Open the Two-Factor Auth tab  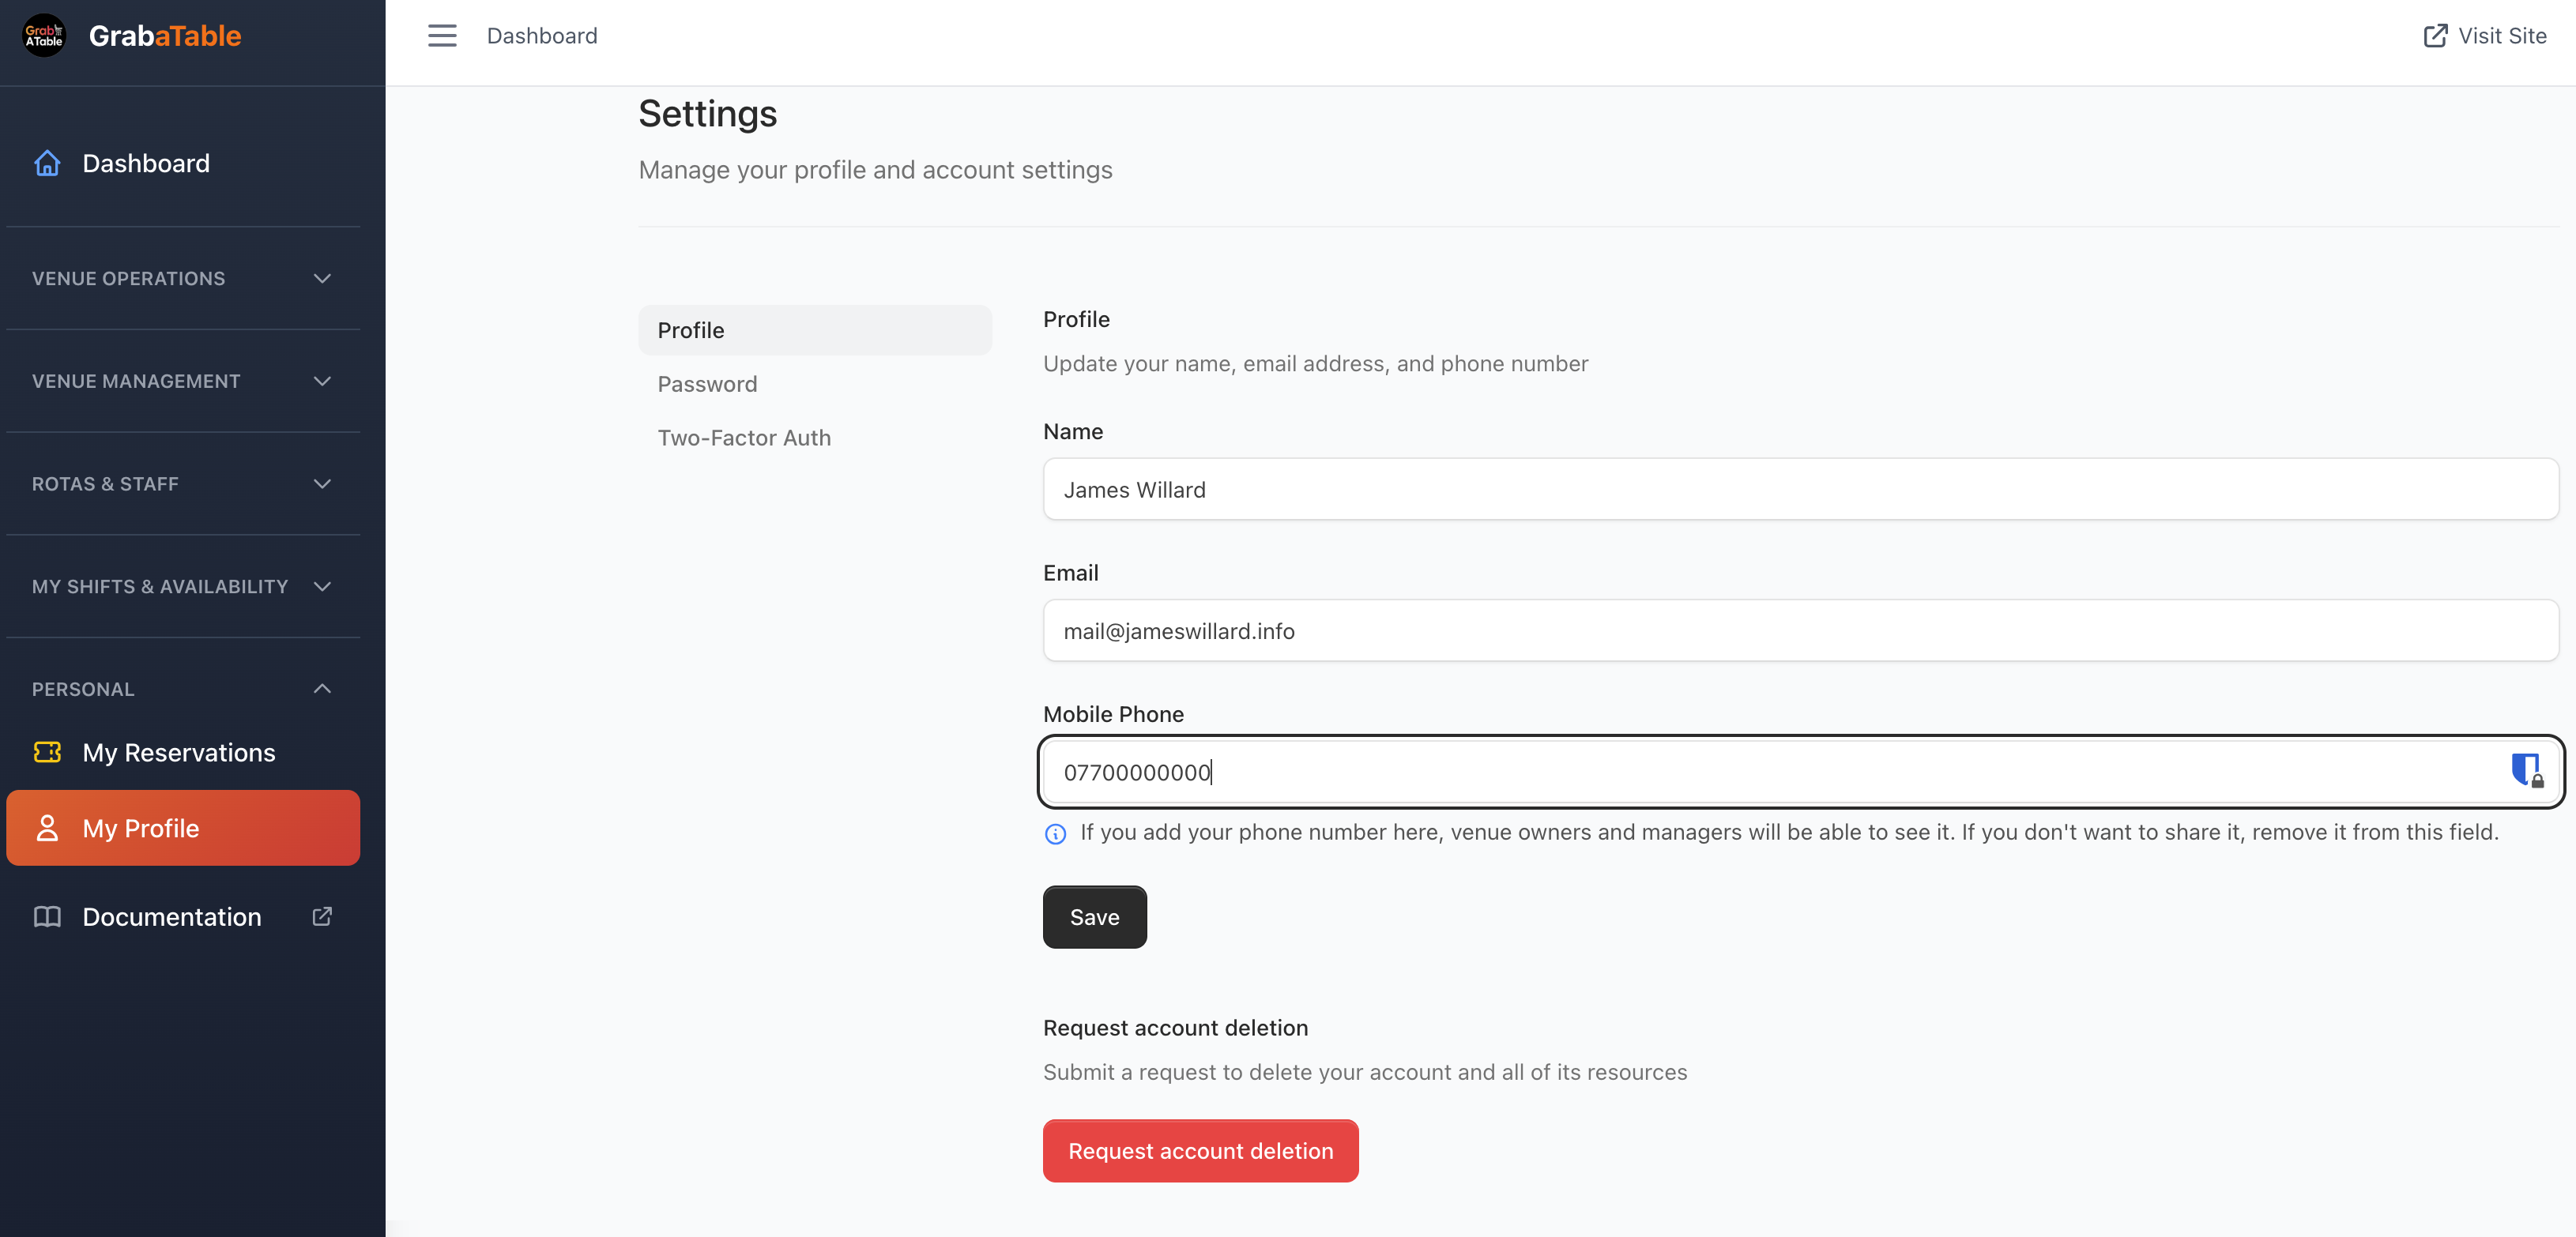(744, 437)
